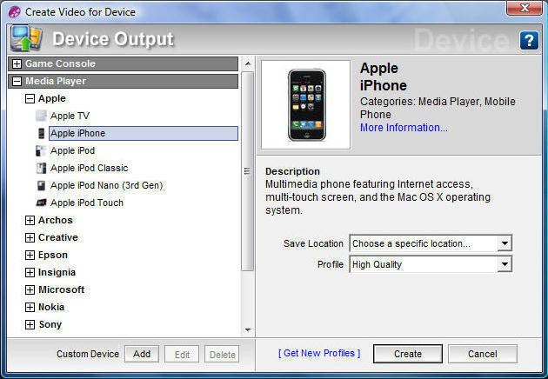Click the Insignia label
548x379 pixels.
point(57,272)
